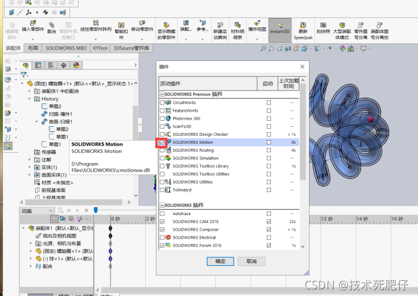Enable PhotoView 360 active add-in checkbox

tap(162, 118)
